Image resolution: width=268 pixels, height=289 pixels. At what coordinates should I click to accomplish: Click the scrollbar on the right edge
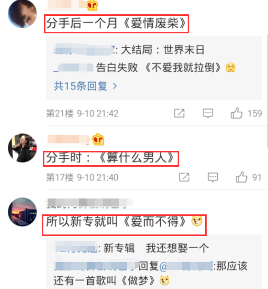point(267,91)
